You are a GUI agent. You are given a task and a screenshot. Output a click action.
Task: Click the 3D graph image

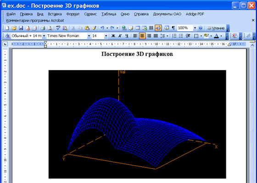coord(137,124)
